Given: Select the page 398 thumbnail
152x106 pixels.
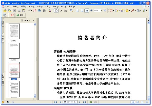Looking at the screenshot, I should point(14,31).
